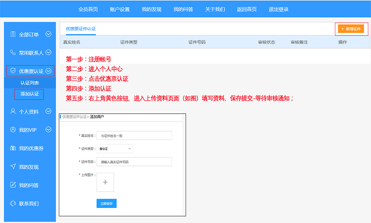The width and height of the screenshot is (371, 223).
Task: Click the orange 新增证件 button
Action: (x=351, y=29)
